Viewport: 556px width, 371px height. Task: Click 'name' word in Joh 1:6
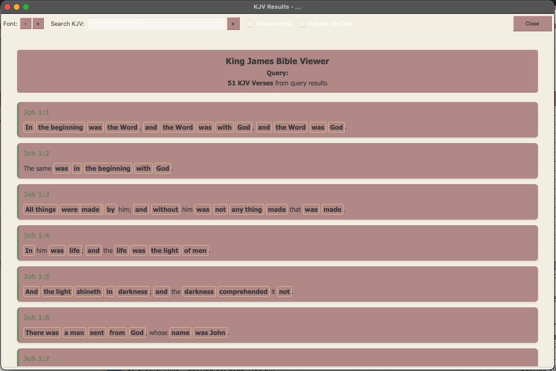[180, 333]
